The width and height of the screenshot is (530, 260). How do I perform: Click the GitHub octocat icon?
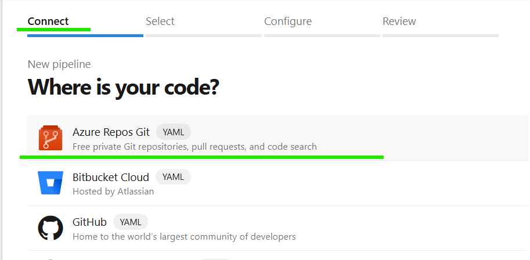point(51,228)
